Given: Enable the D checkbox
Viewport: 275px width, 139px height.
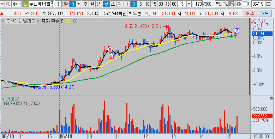Looking at the screenshot, I should [x=245, y=4].
